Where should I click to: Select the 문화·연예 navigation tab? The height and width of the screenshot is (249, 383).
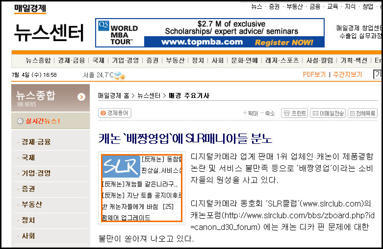[244, 60]
